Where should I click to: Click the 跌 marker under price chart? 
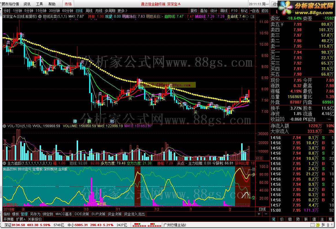click(89, 121)
